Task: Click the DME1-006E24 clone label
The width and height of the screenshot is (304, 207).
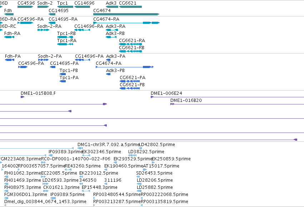Action: (x=166, y=93)
